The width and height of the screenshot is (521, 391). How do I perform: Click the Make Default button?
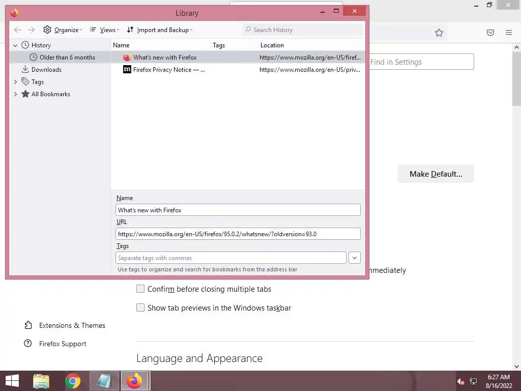(436, 174)
